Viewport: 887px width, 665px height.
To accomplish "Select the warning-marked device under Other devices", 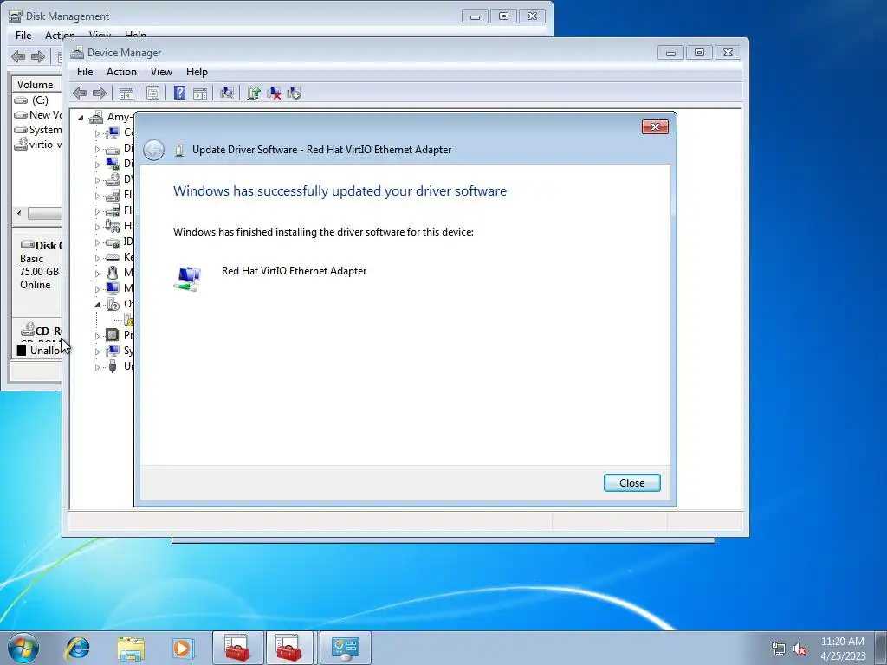I will (128, 320).
